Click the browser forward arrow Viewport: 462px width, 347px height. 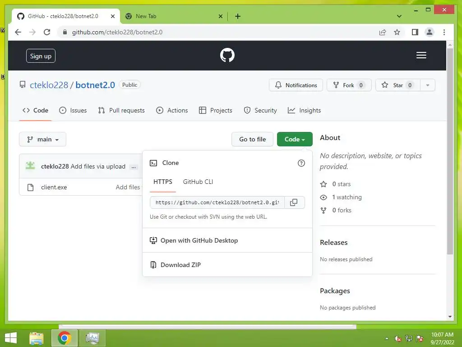[x=32, y=32]
